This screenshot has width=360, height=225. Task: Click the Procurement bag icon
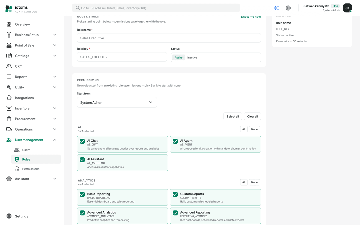pos(9,119)
